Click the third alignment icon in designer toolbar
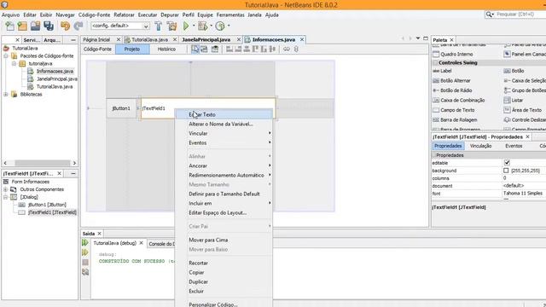The image size is (546, 307). click(247, 49)
